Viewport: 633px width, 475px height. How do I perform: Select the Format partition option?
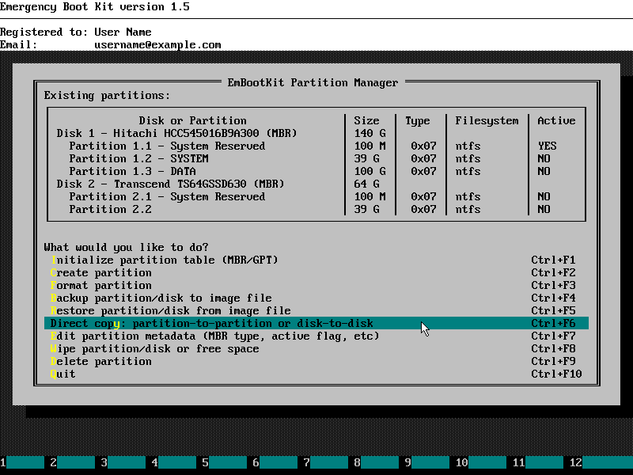click(316, 285)
